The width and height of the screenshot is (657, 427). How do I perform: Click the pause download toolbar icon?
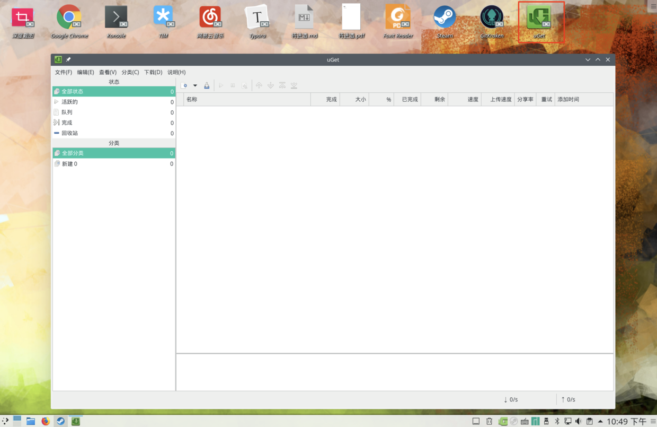[233, 85]
